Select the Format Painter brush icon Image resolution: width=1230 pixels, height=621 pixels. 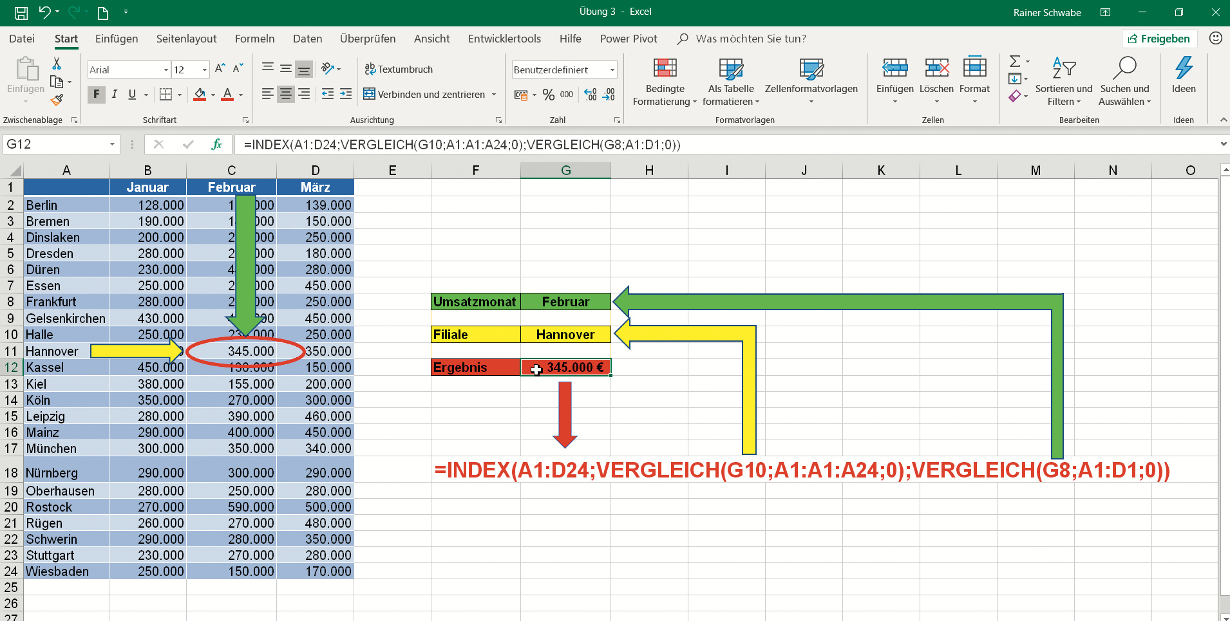pyautogui.click(x=57, y=100)
